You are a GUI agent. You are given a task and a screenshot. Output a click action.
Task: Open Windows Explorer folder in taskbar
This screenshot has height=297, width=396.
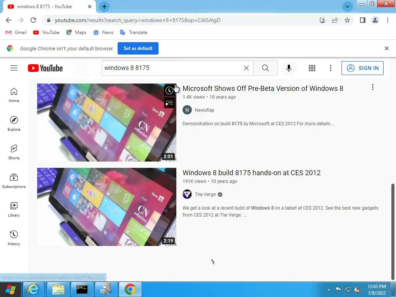tap(58, 289)
